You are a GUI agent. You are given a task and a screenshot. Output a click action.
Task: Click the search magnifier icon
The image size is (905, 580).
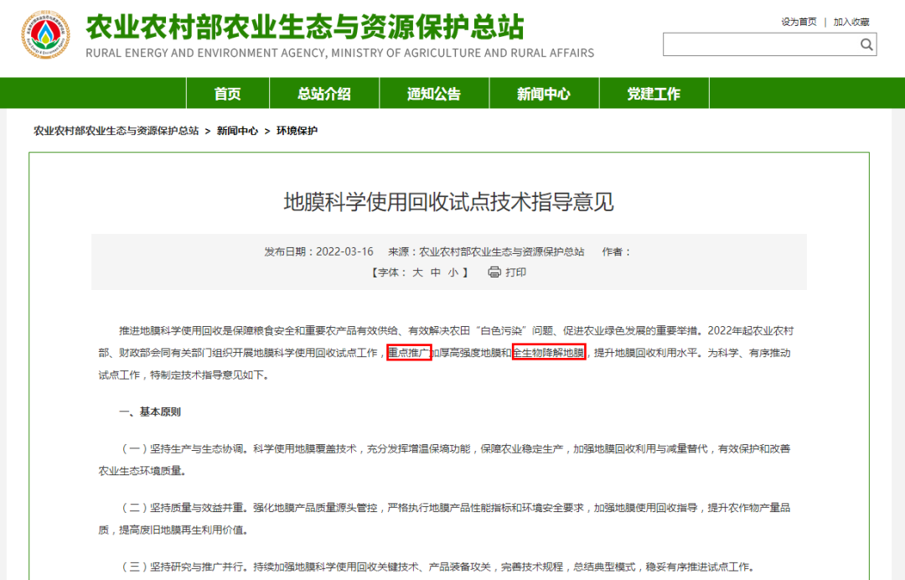(x=866, y=44)
